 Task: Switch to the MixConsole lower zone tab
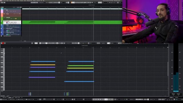5,97
